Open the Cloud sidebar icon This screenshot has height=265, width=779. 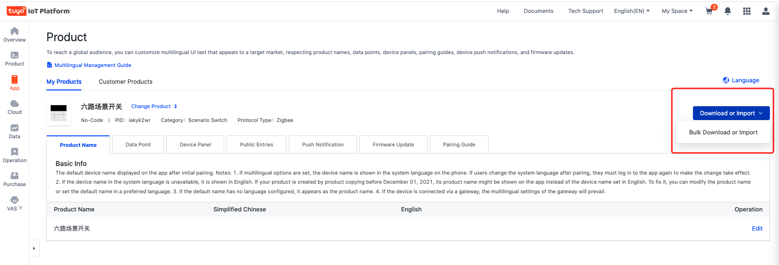tap(14, 104)
